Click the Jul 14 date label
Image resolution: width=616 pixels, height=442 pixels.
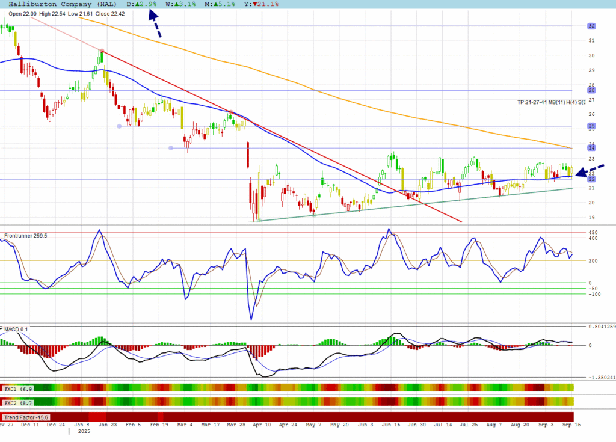click(443, 425)
